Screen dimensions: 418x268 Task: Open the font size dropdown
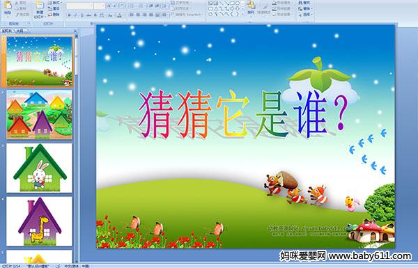click(99, 6)
